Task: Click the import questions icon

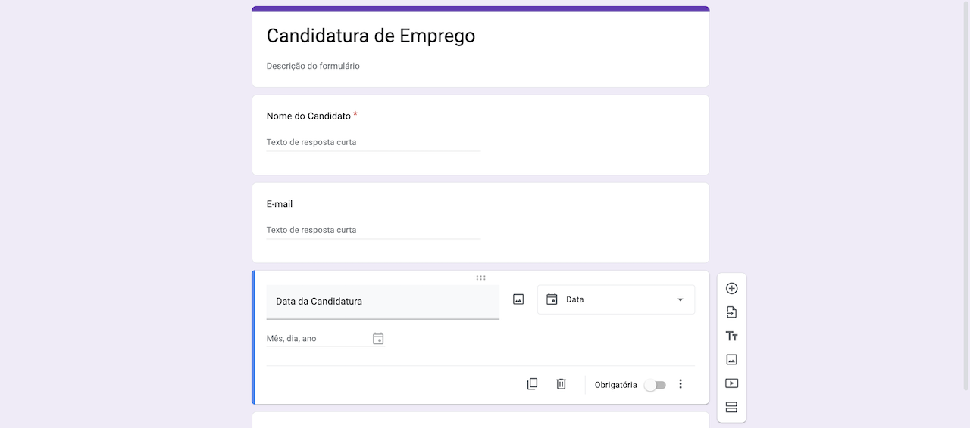Action: (x=731, y=312)
